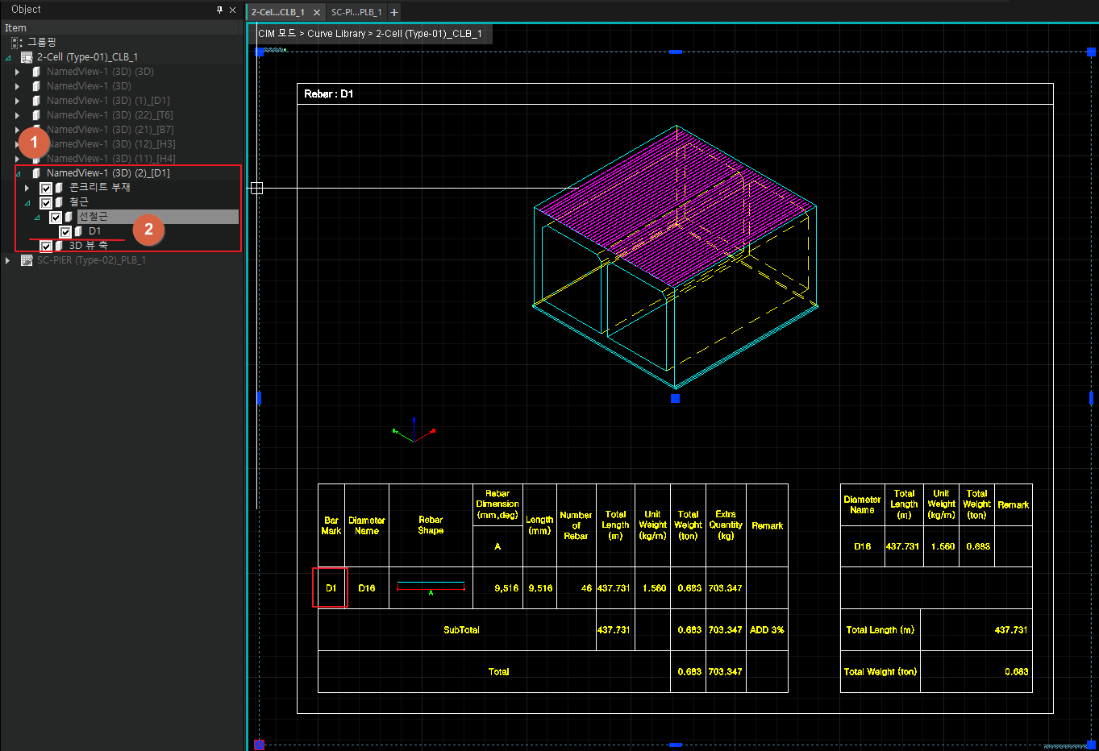Viewport: 1099px width, 751px height.
Task: Click the Extra Quantity 703.347 cell in the D1 row
Action: (726, 588)
